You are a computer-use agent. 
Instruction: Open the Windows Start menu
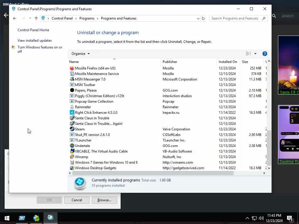7,218
